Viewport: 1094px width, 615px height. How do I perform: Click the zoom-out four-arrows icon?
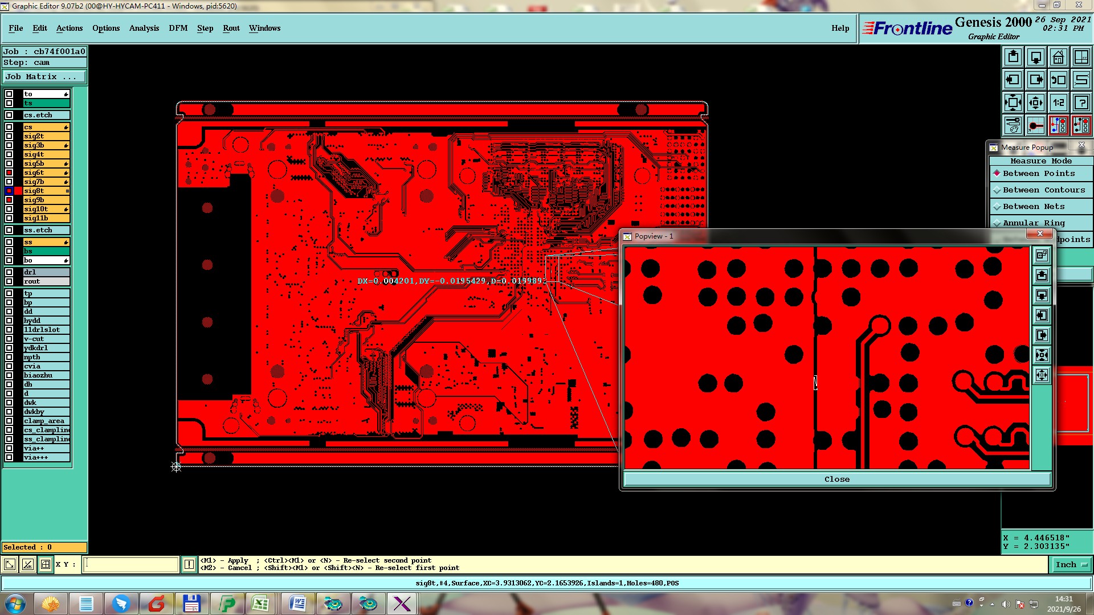click(1013, 102)
